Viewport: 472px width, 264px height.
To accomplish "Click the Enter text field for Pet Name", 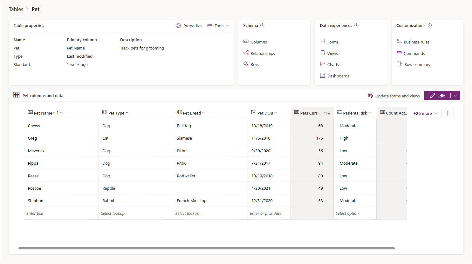I will point(61,213).
